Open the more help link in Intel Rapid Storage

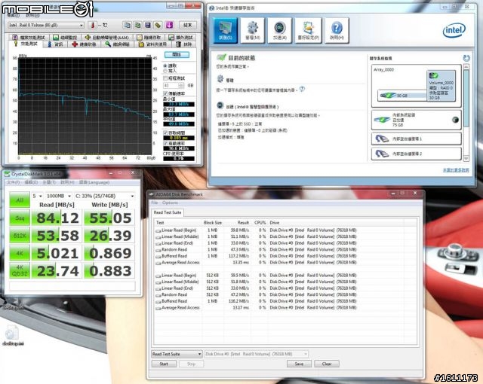(456, 170)
